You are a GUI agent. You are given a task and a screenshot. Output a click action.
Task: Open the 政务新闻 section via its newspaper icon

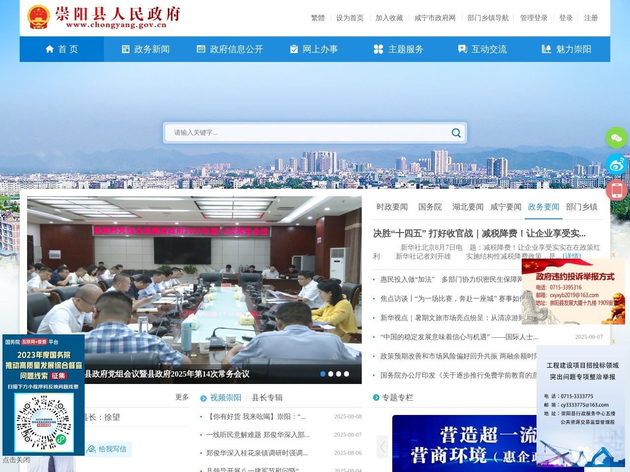[124, 49]
